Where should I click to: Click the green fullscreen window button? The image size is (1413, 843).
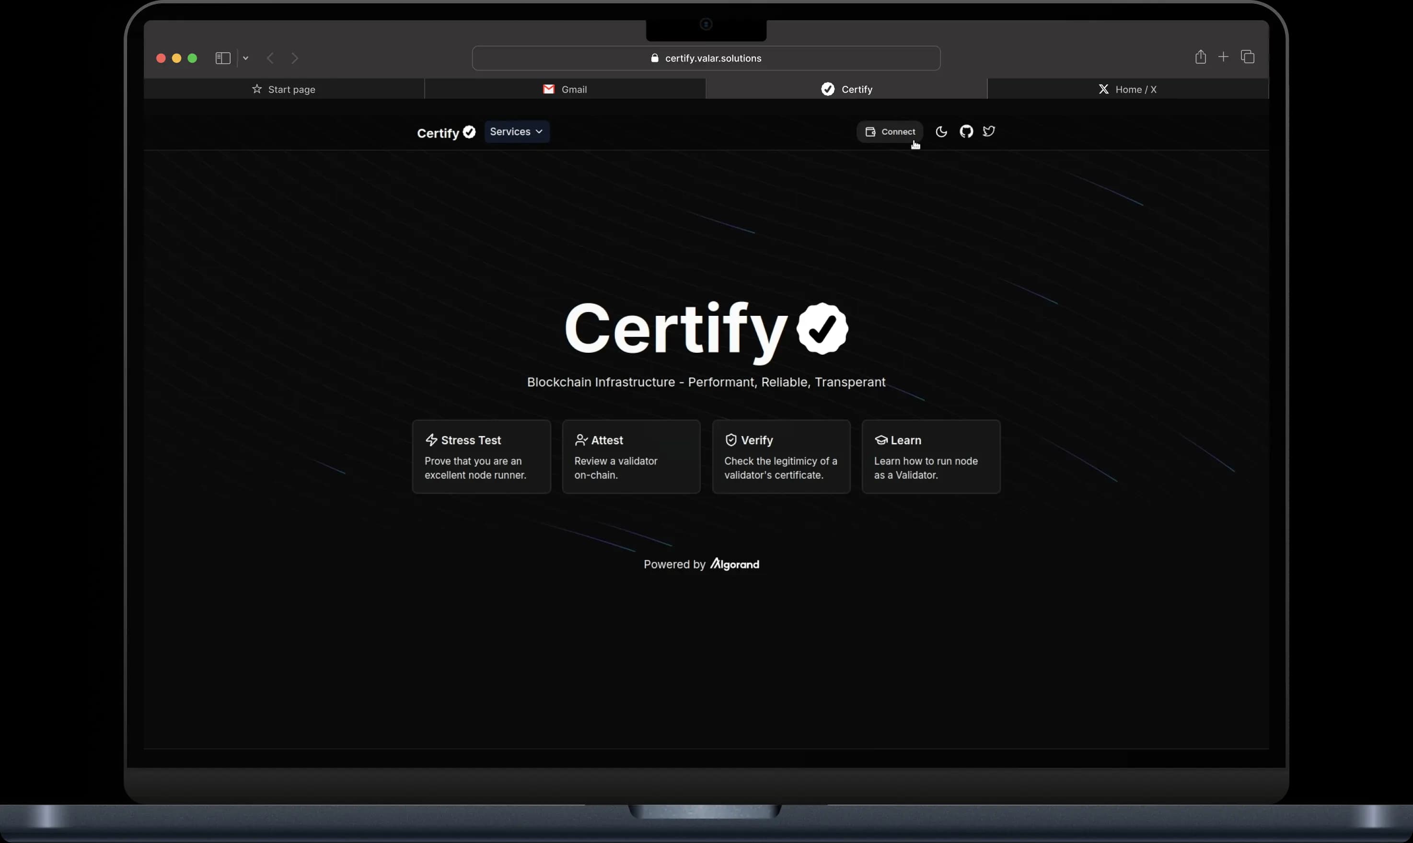click(192, 58)
